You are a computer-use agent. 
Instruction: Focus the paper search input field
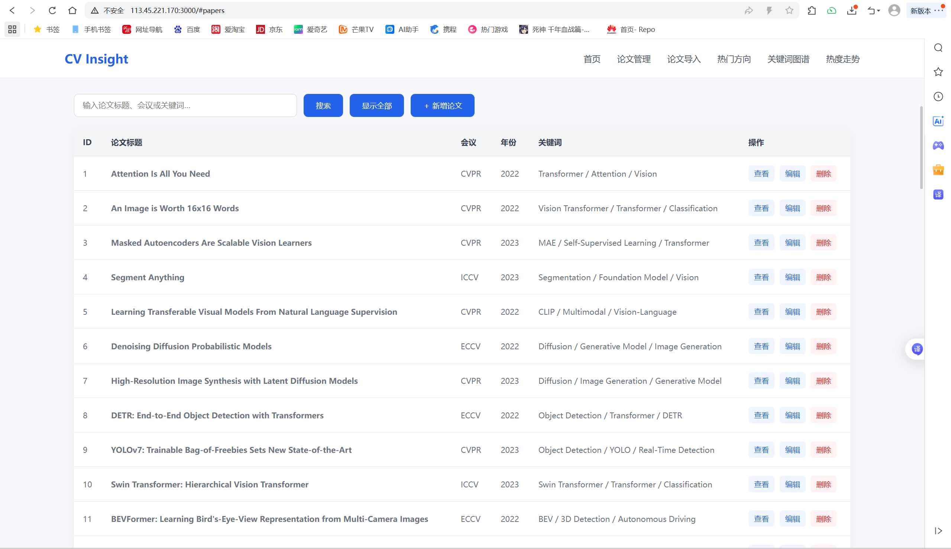coord(185,105)
